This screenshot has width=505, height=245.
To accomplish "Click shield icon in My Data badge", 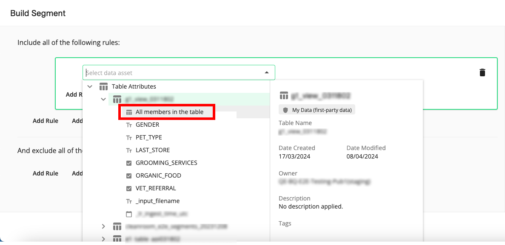I will [x=286, y=110].
